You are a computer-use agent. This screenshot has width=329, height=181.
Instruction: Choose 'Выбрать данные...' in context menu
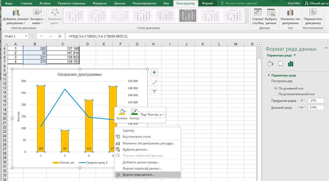click(x=148, y=149)
